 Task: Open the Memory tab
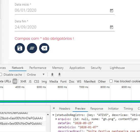tap(58, 68)
